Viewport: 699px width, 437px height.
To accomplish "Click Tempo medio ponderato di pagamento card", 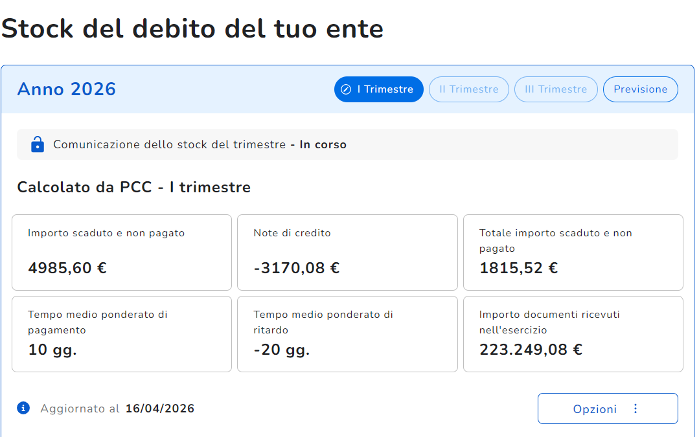I will click(x=122, y=334).
